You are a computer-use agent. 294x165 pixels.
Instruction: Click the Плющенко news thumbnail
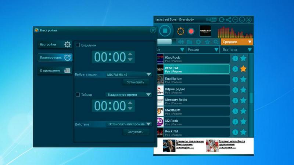click(169, 146)
